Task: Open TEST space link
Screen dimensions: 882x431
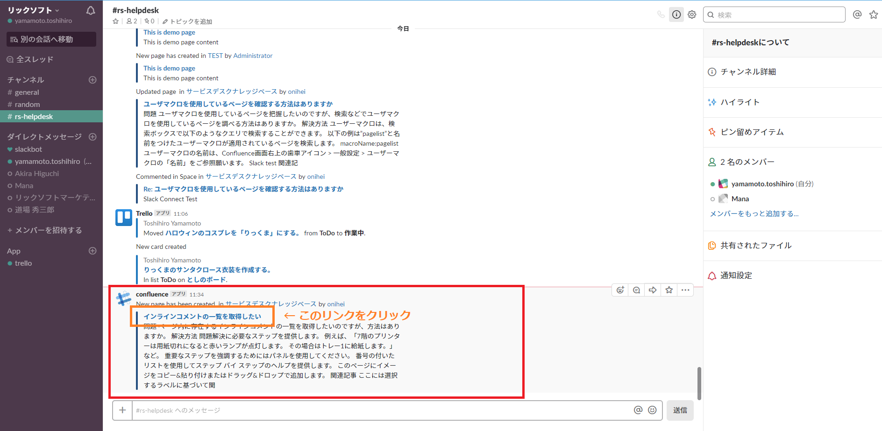Action: [215, 56]
